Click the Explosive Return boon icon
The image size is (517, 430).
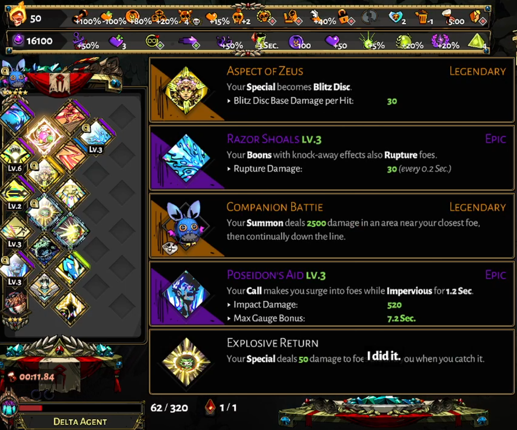(x=187, y=362)
